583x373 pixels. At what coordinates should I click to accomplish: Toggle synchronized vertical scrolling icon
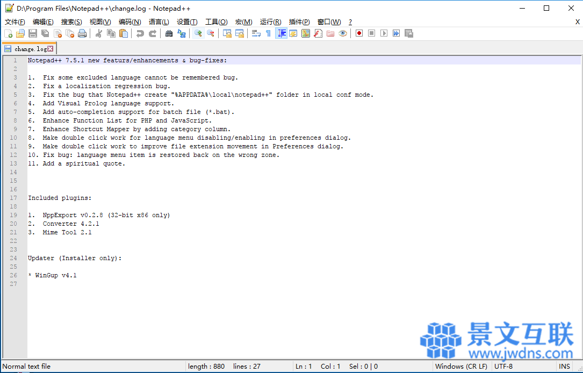[x=227, y=33]
